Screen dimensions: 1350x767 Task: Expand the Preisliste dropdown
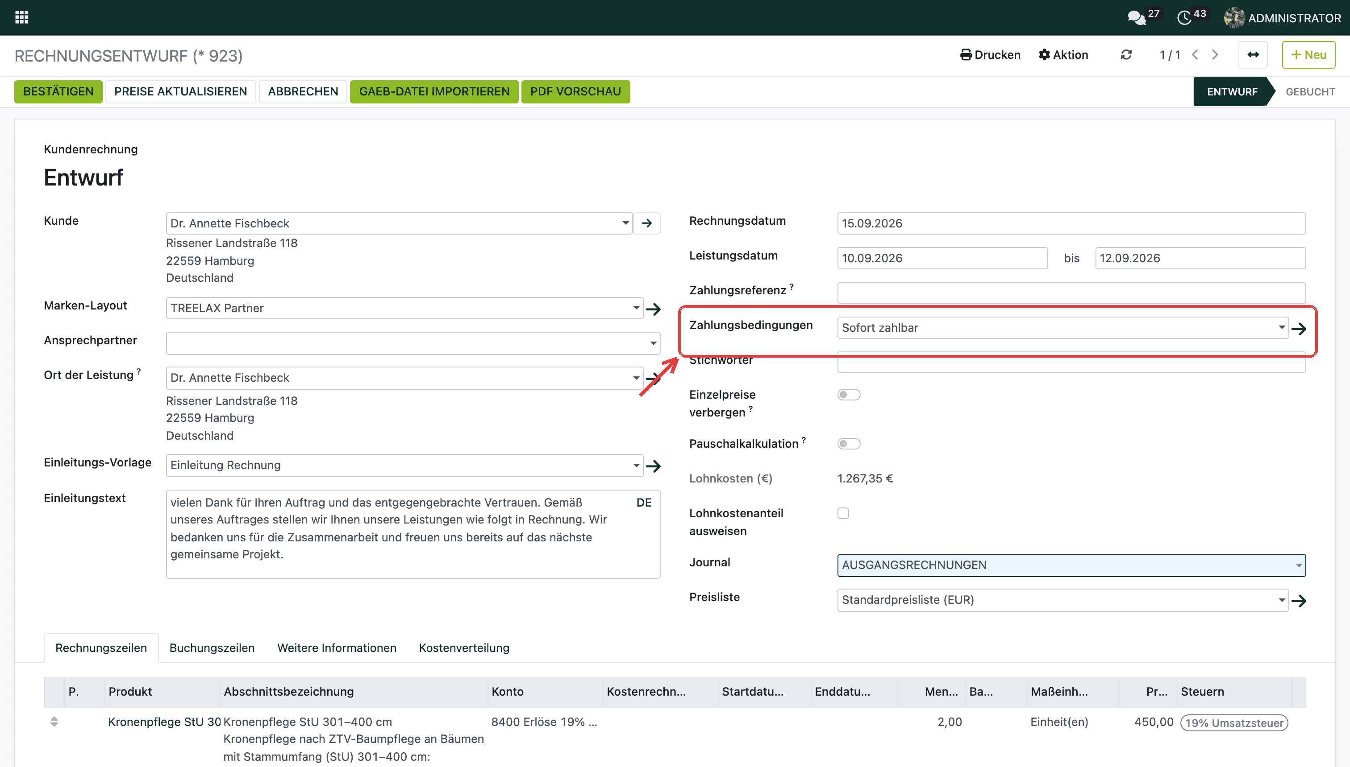click(1281, 600)
